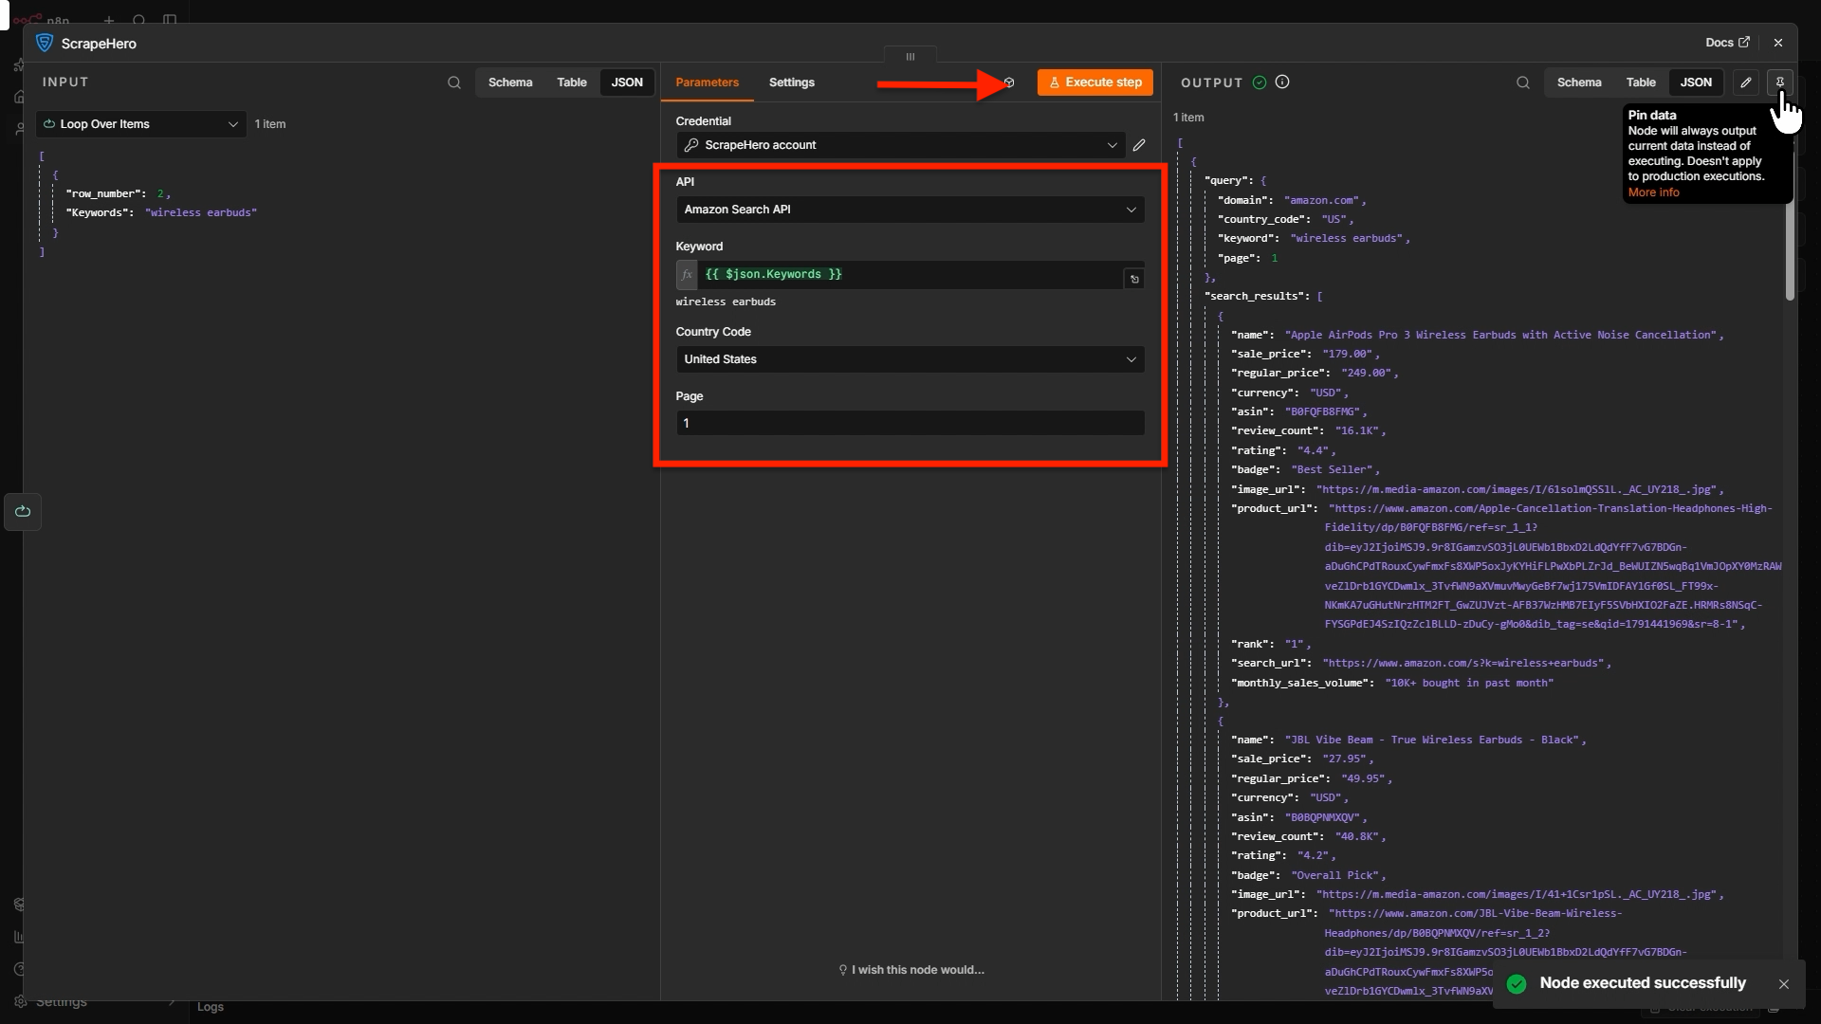The width and height of the screenshot is (1821, 1024).
Task: Open the Amazon Search API dropdown
Action: tap(910, 210)
